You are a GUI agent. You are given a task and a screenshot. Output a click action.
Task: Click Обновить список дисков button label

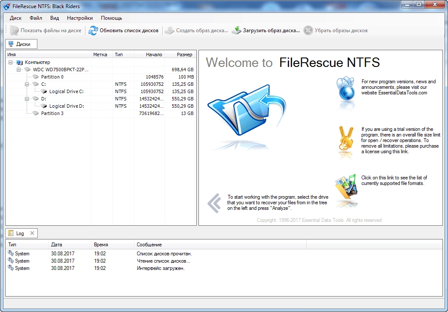click(x=129, y=30)
